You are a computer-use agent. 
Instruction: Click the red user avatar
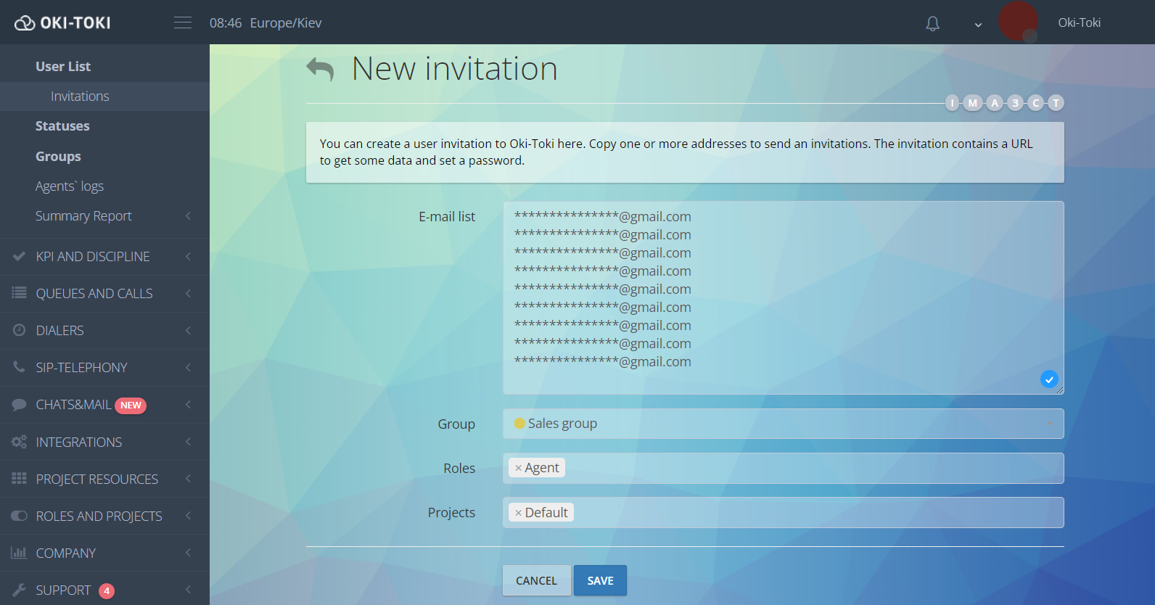coord(1018,22)
